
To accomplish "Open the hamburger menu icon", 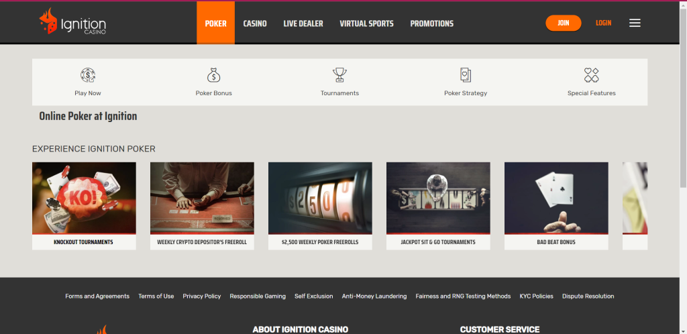I will click(x=635, y=23).
